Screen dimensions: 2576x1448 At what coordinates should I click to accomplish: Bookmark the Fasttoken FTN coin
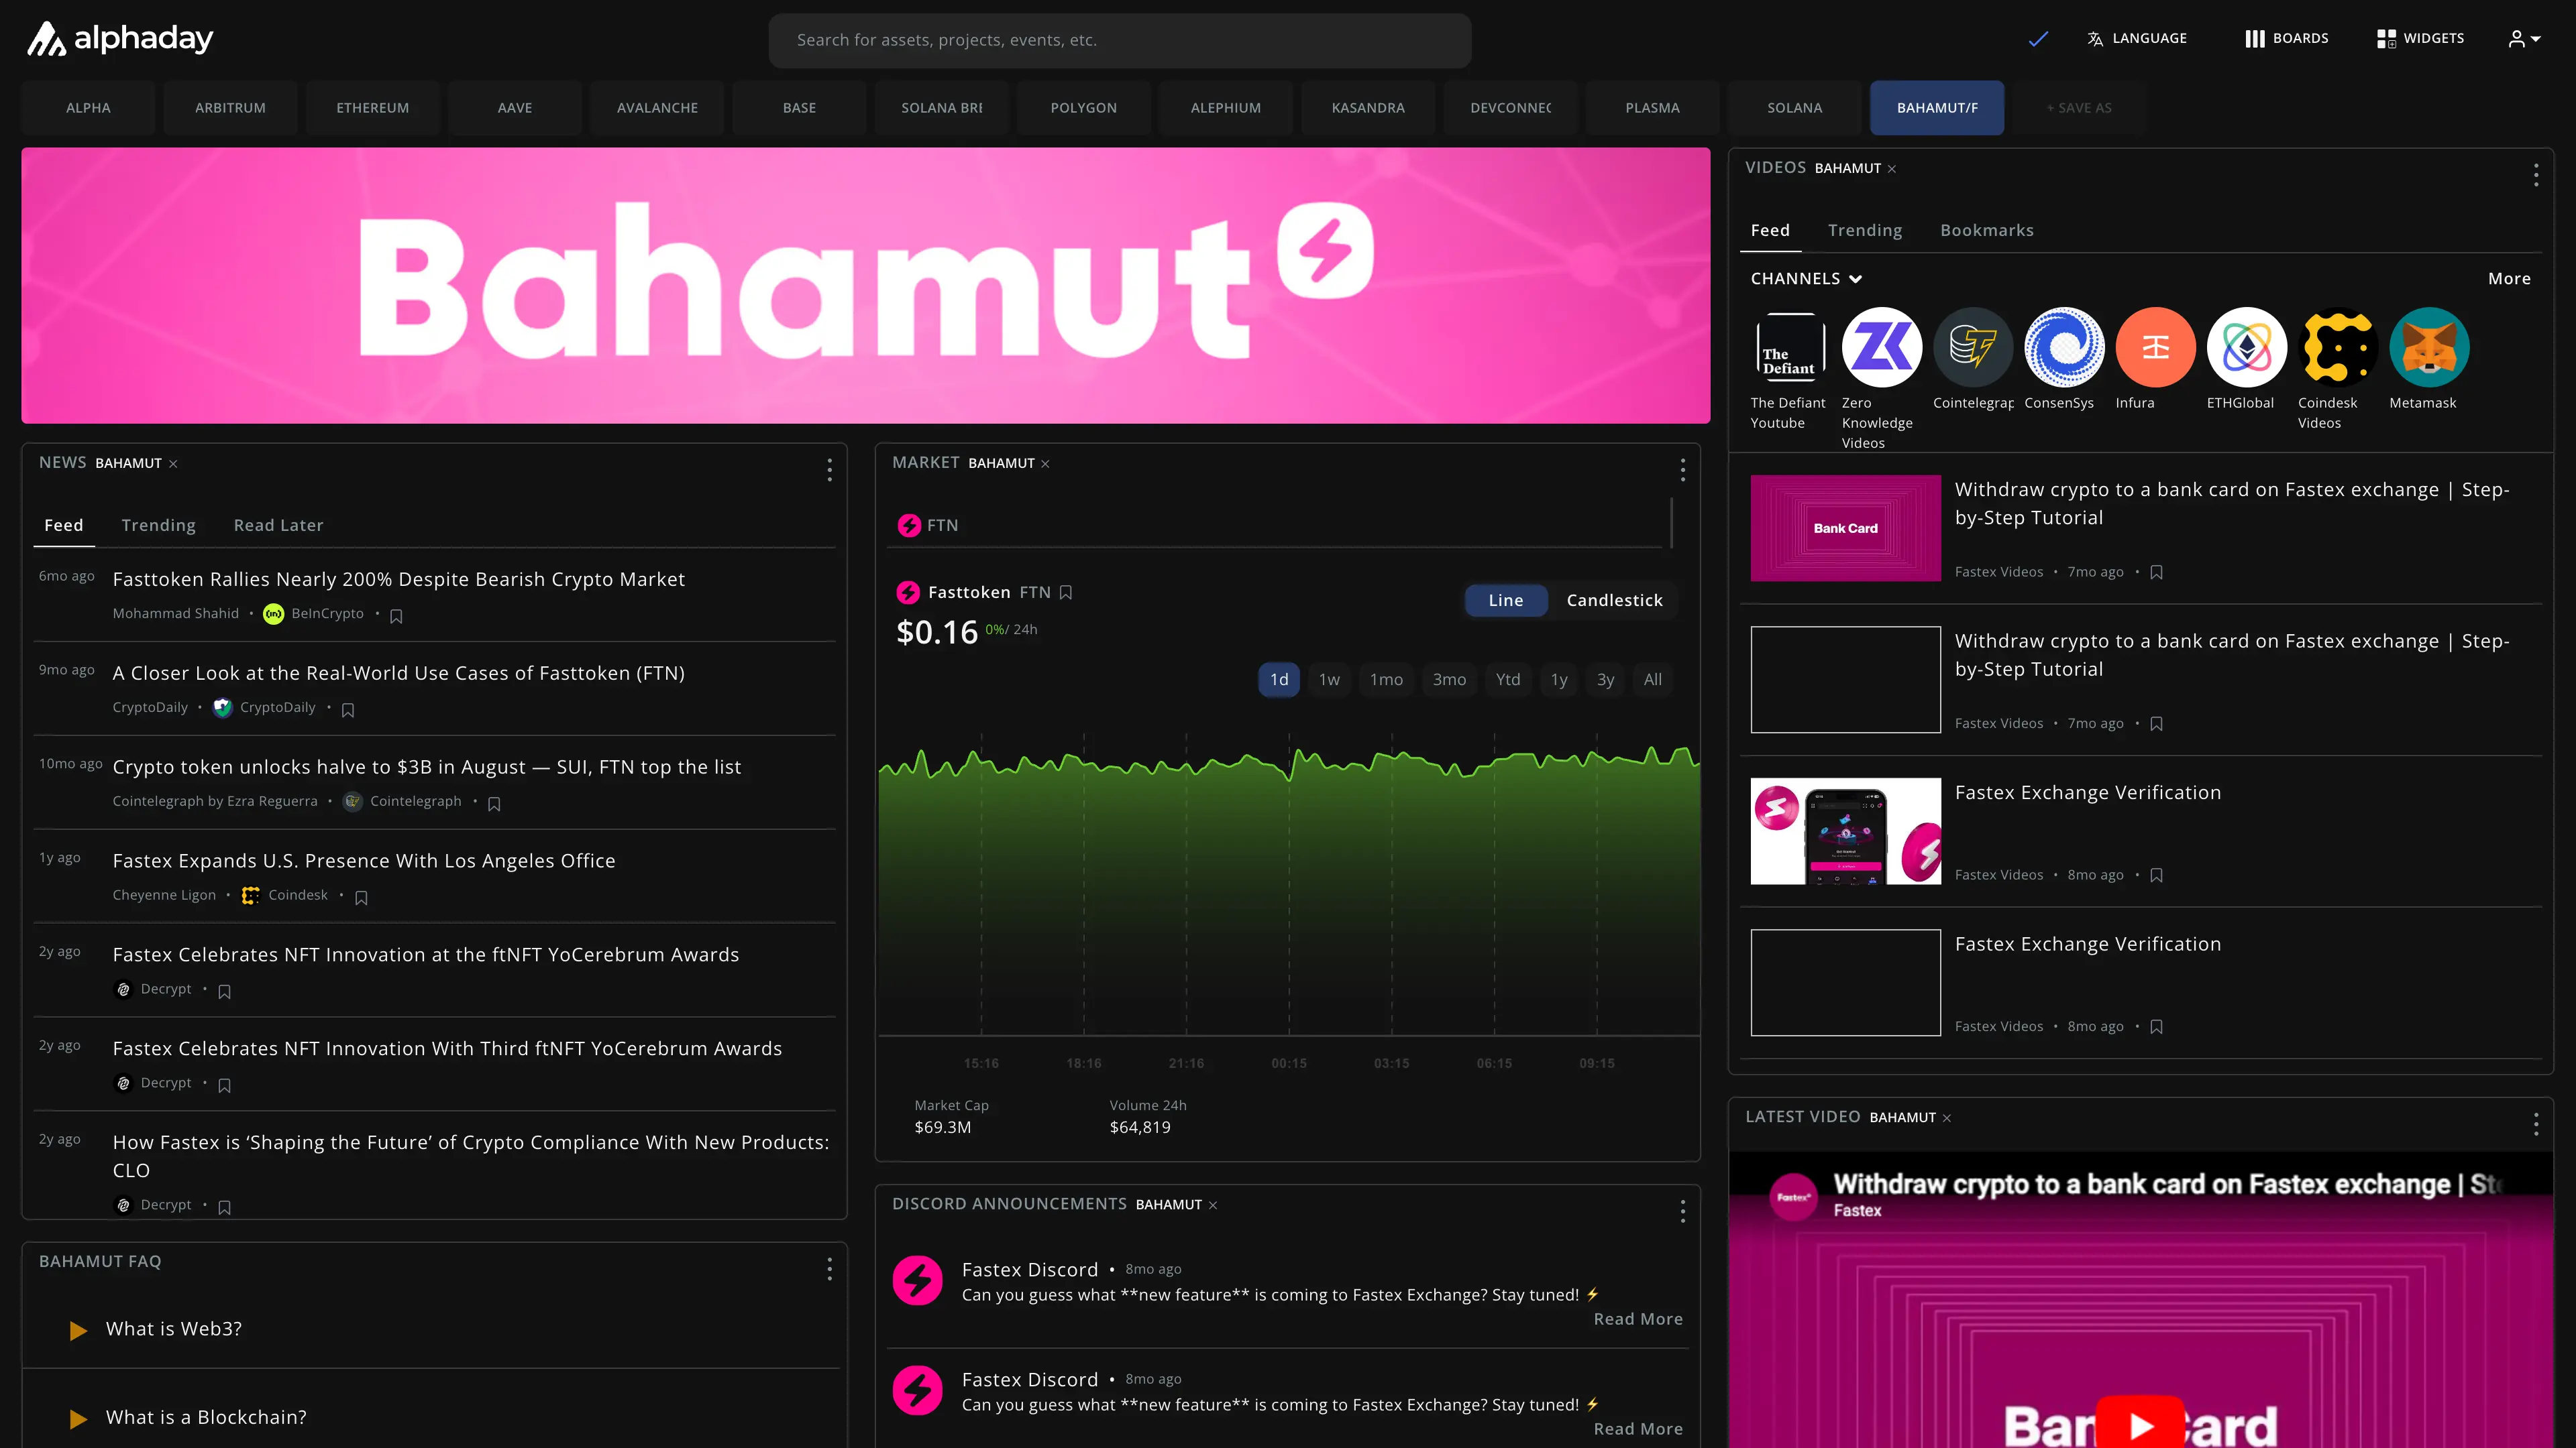[x=1066, y=593]
